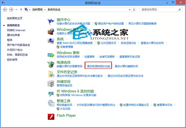Image resolution: width=186 pixels, height=128 pixels.
Task: Click 更改计算机睡眠时间 link
Action: click(x=126, y=66)
